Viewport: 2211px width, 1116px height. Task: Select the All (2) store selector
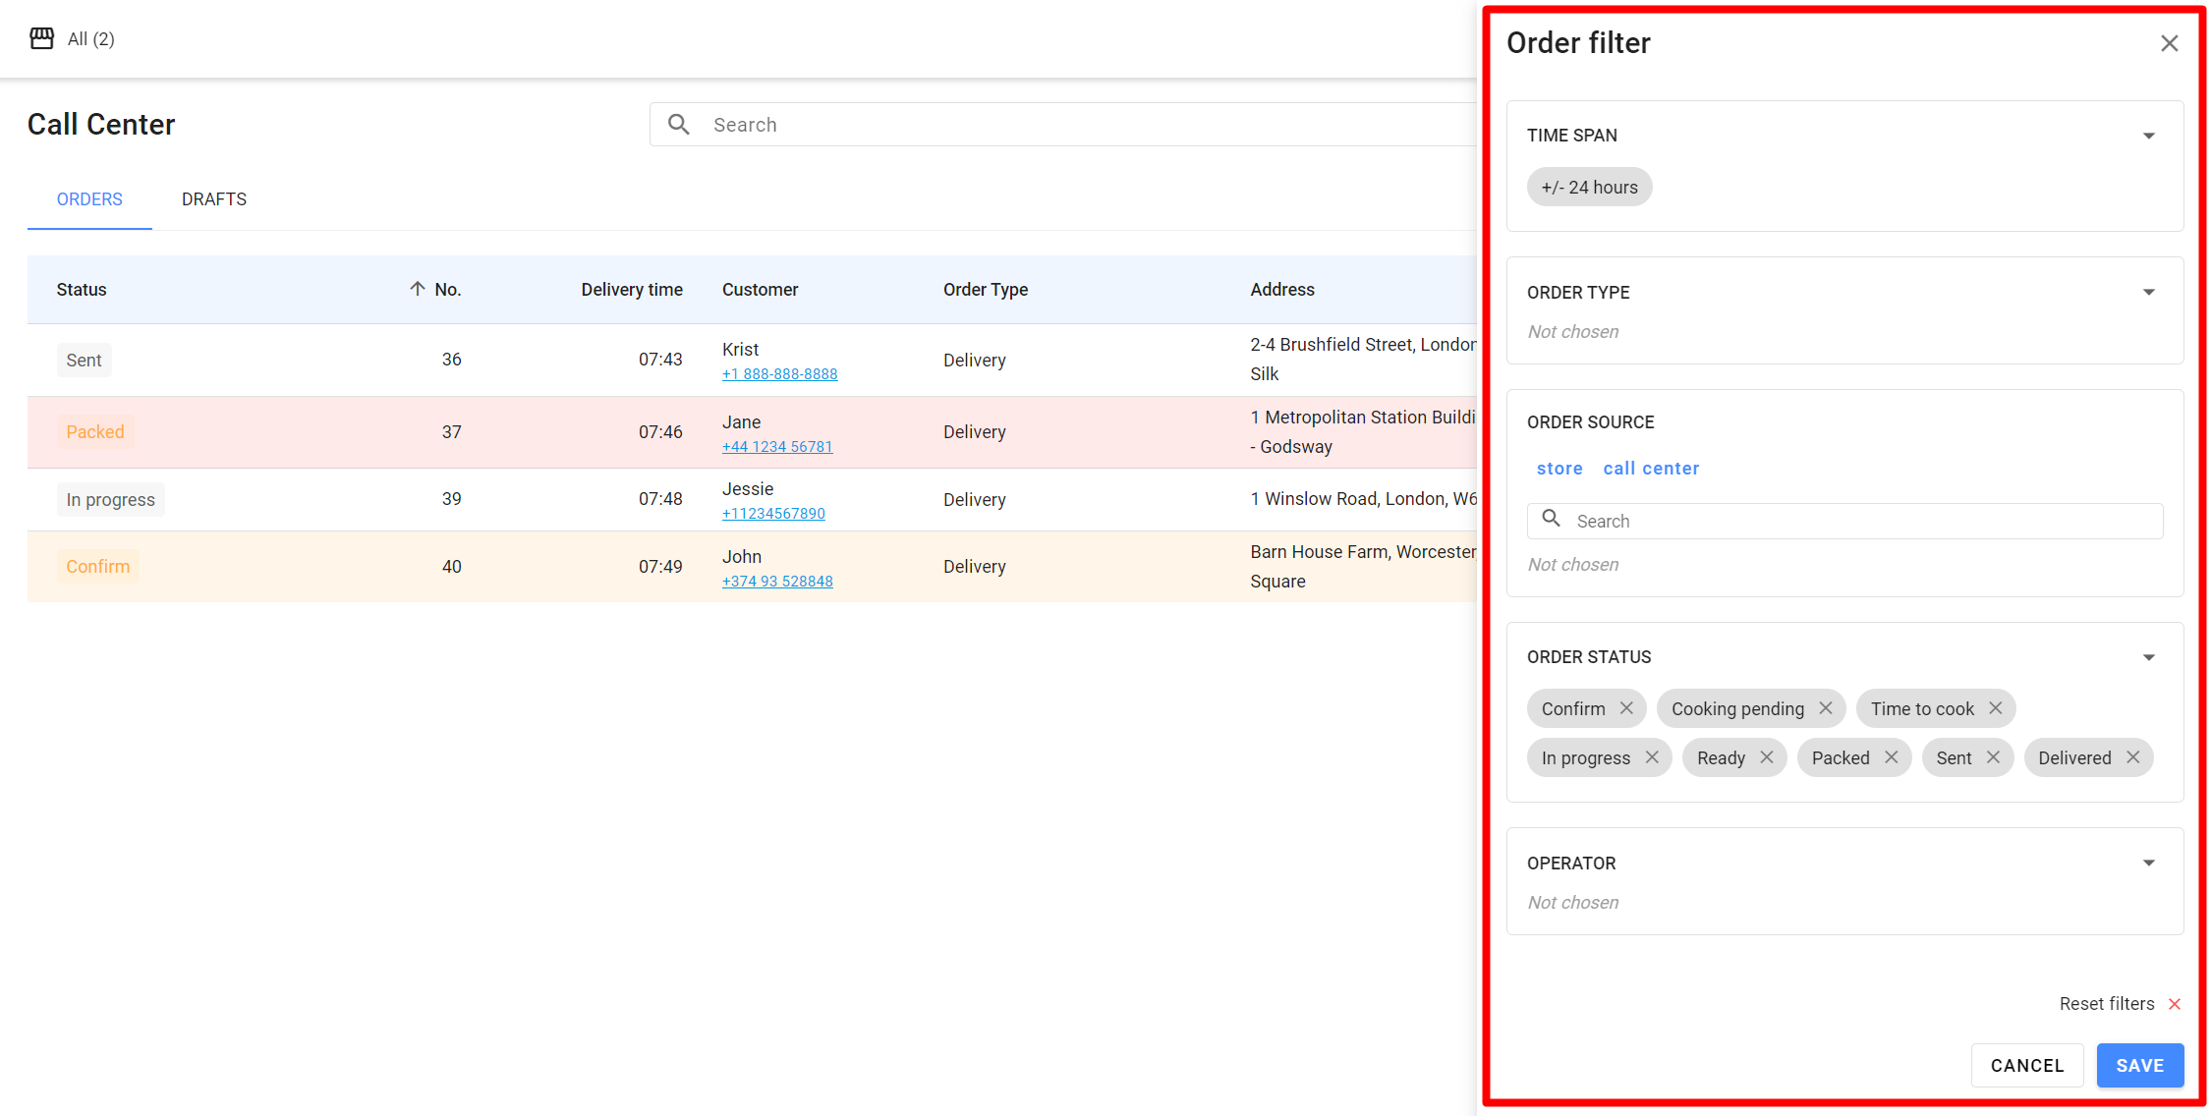click(72, 39)
